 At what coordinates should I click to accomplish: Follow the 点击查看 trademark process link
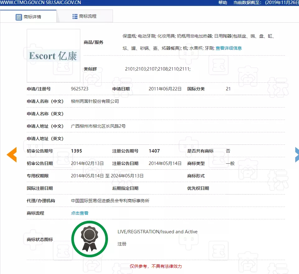pyautogui.click(x=80, y=213)
